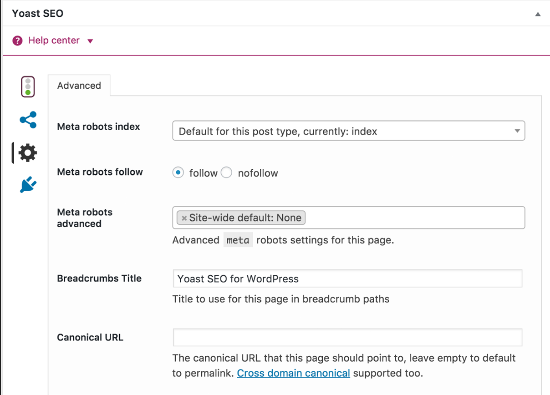Image resolution: width=550 pixels, height=395 pixels.
Task: Open the Social share icon tab
Action: click(28, 120)
